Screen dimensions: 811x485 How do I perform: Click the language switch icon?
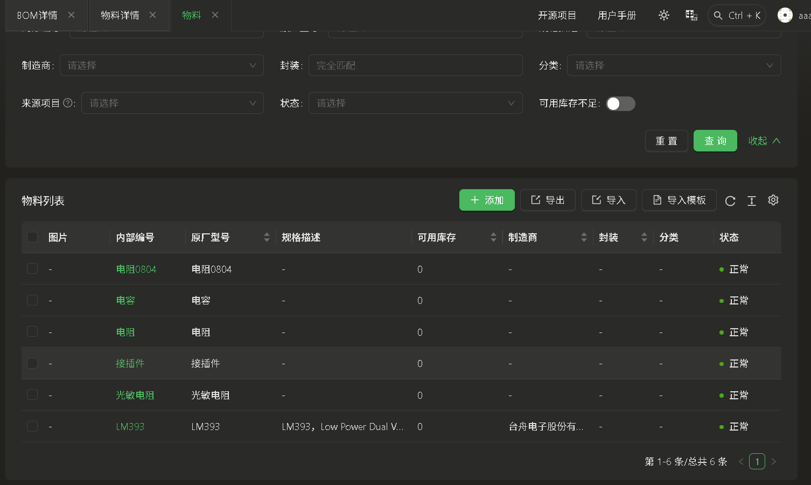691,15
